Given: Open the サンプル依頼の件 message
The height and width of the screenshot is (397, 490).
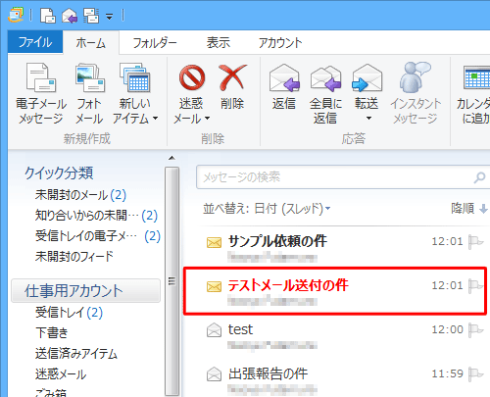Looking at the screenshot, I should tap(336, 248).
